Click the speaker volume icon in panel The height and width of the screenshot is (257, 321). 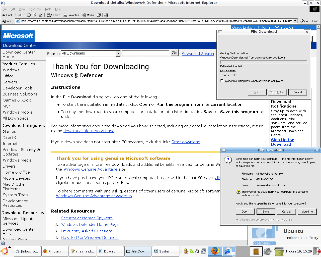pyautogui.click(x=268, y=251)
